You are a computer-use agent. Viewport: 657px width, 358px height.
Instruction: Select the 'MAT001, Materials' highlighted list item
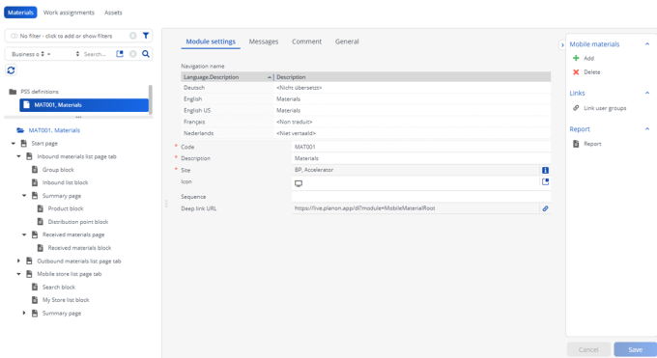(x=84, y=104)
